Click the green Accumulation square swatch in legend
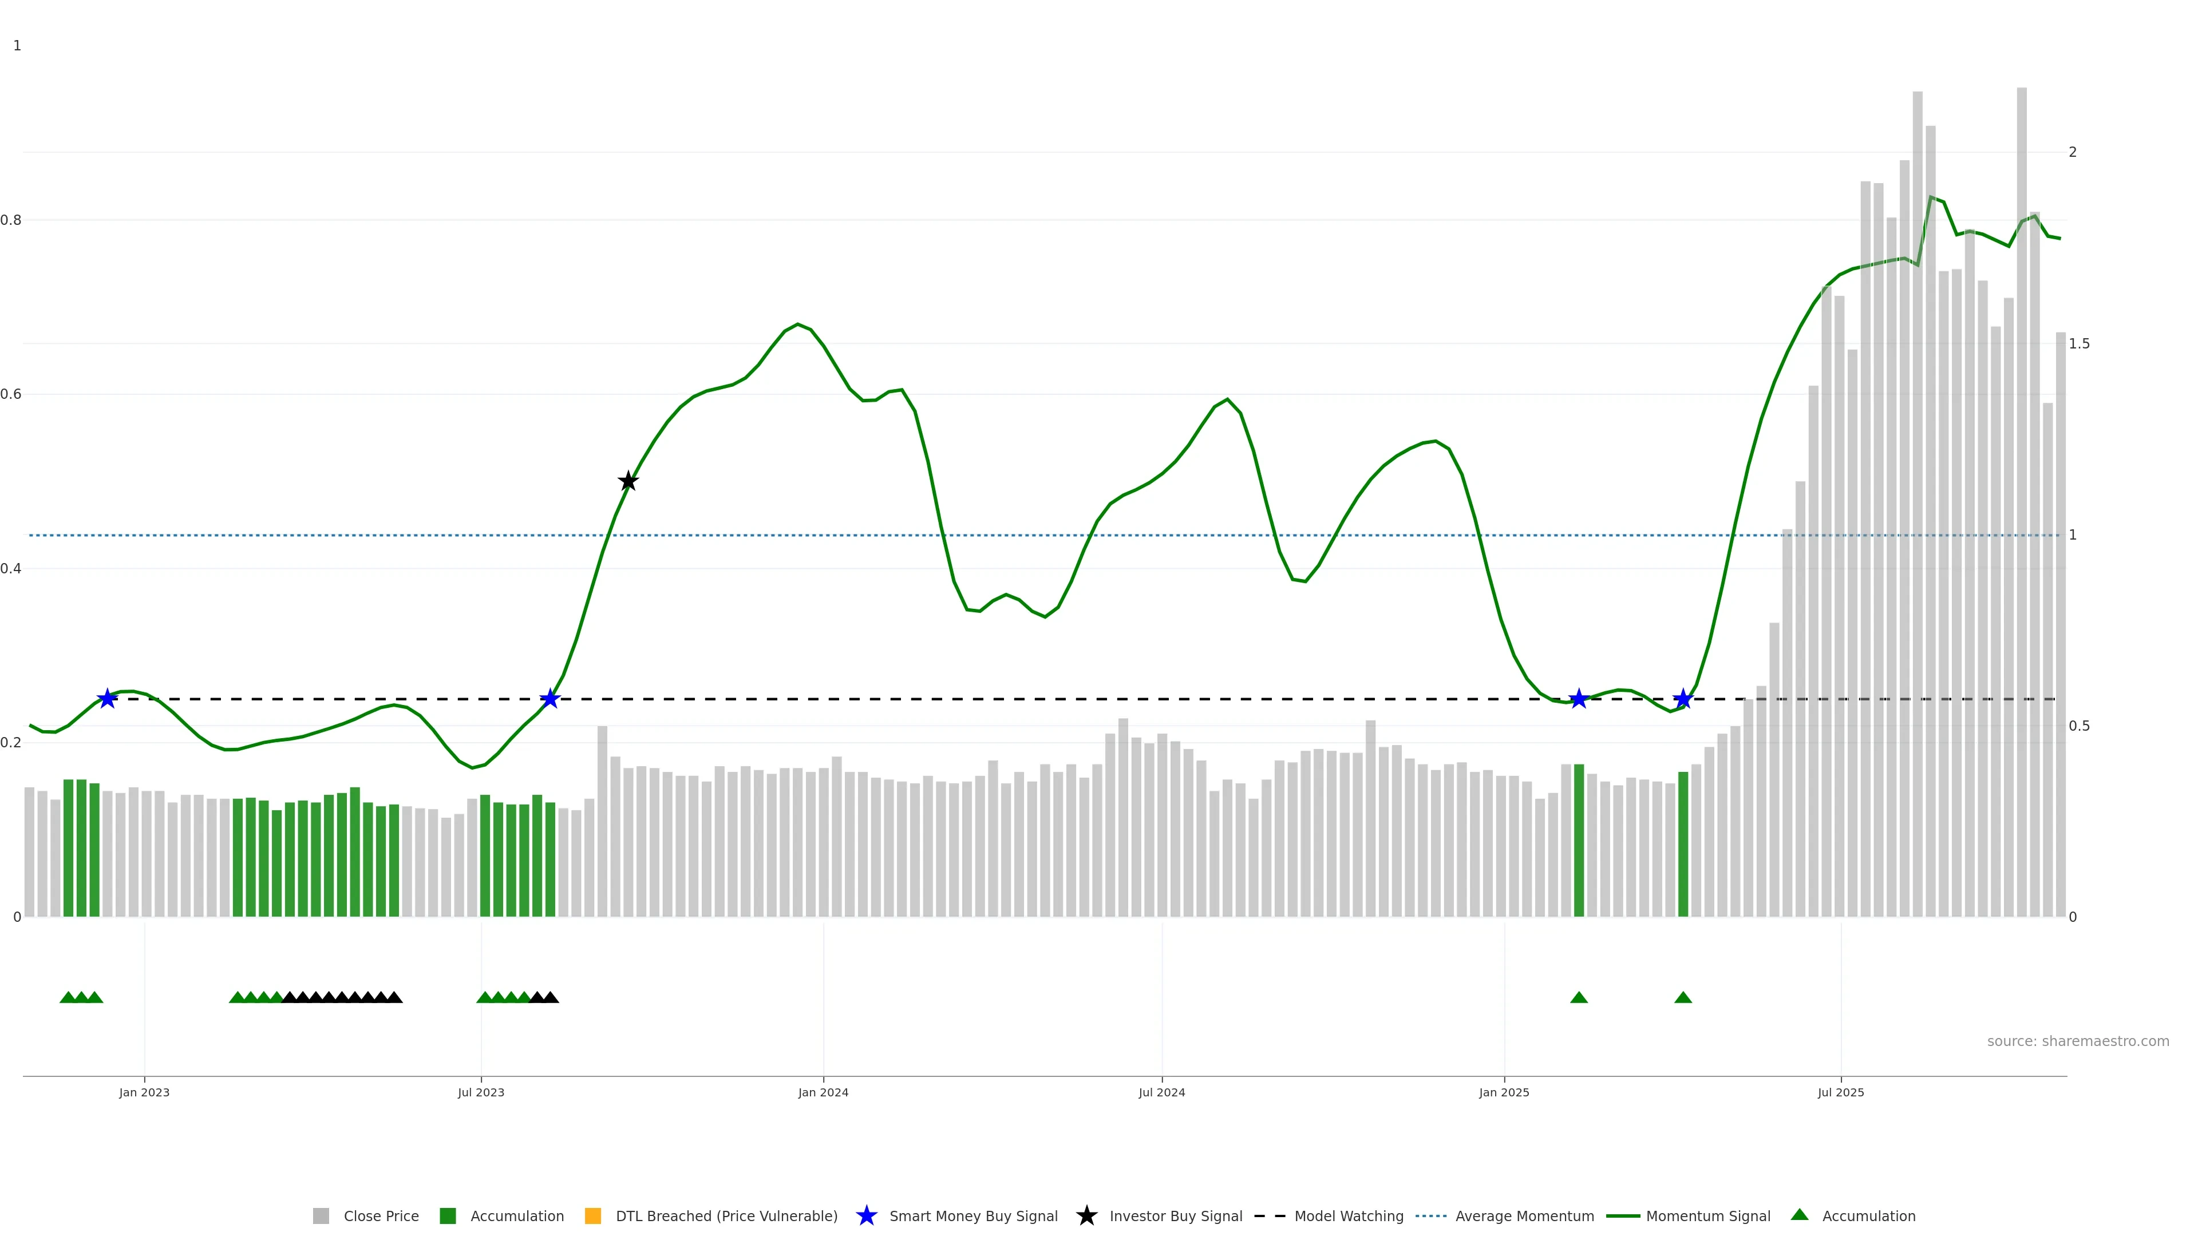Screen dimensions: 2198x1236 tap(448, 1217)
